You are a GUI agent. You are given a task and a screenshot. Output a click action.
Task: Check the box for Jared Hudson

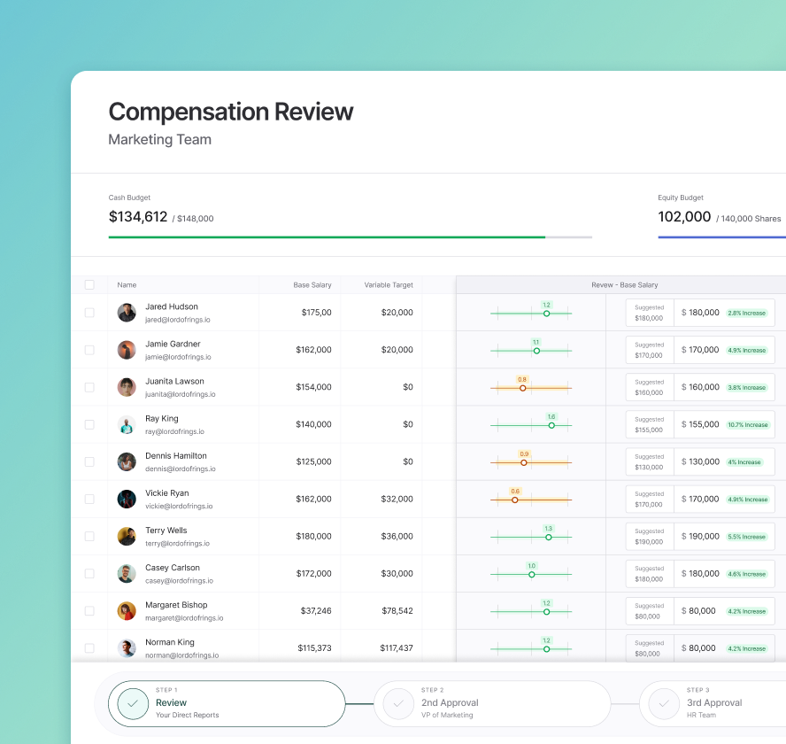89,313
